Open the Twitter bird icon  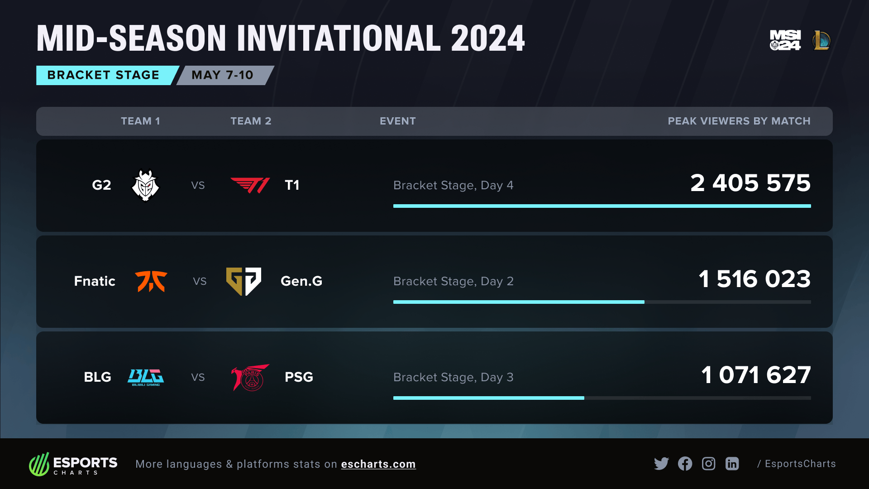click(x=661, y=464)
